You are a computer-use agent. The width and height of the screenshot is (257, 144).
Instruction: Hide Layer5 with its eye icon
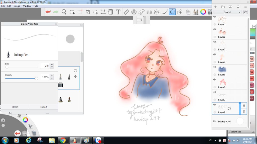(x=215, y=67)
